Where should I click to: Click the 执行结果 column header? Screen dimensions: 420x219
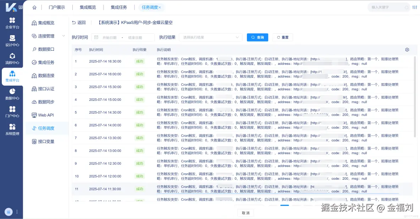(x=139, y=50)
